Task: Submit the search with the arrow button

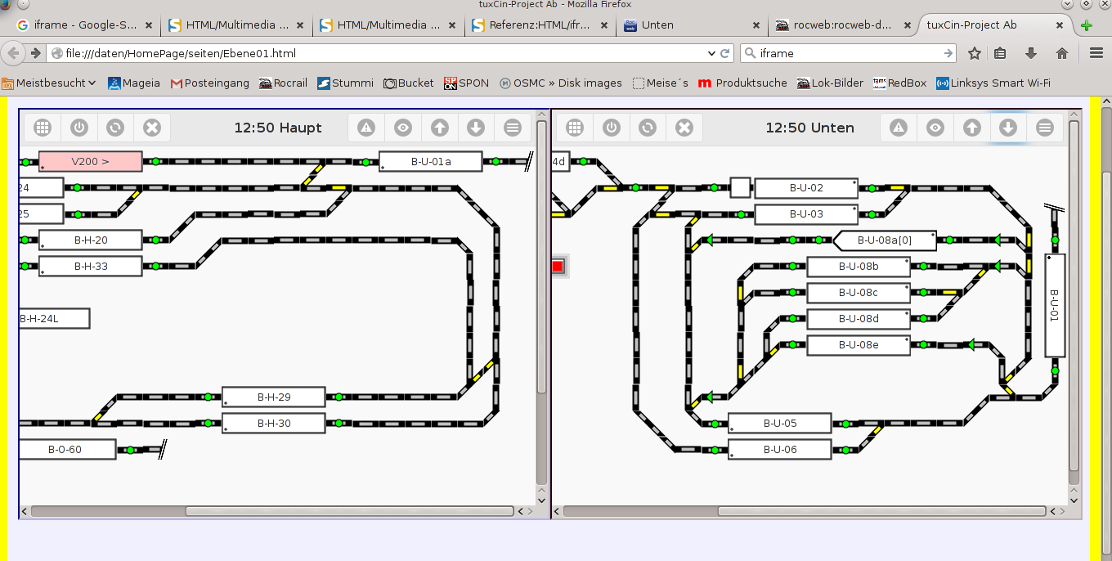Action: coord(948,54)
